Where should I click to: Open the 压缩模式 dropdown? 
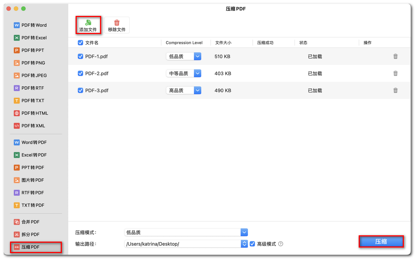(244, 232)
